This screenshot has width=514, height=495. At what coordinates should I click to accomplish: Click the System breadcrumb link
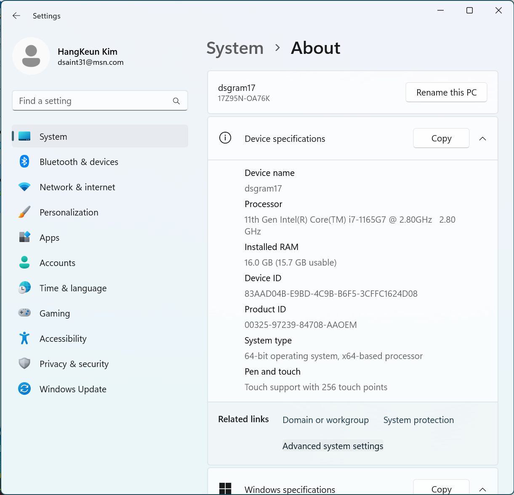point(235,48)
